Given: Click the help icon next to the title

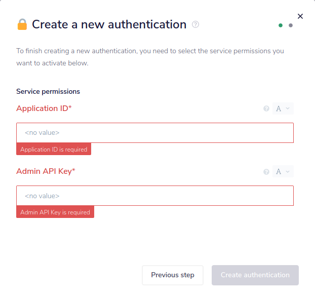Looking at the screenshot, I should click(x=195, y=24).
